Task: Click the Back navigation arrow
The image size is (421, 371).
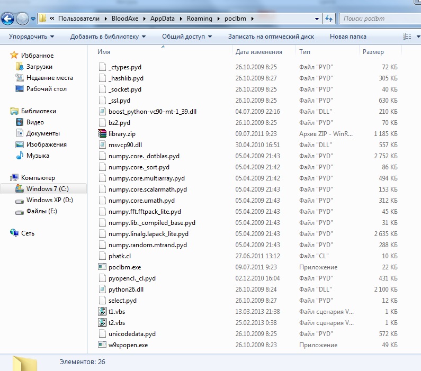Action: click(7, 19)
